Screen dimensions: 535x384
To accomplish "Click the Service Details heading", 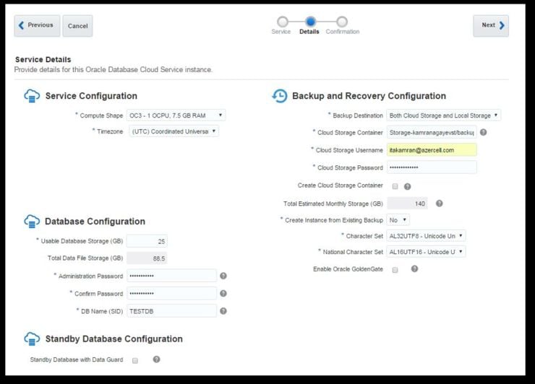I will pos(43,60).
